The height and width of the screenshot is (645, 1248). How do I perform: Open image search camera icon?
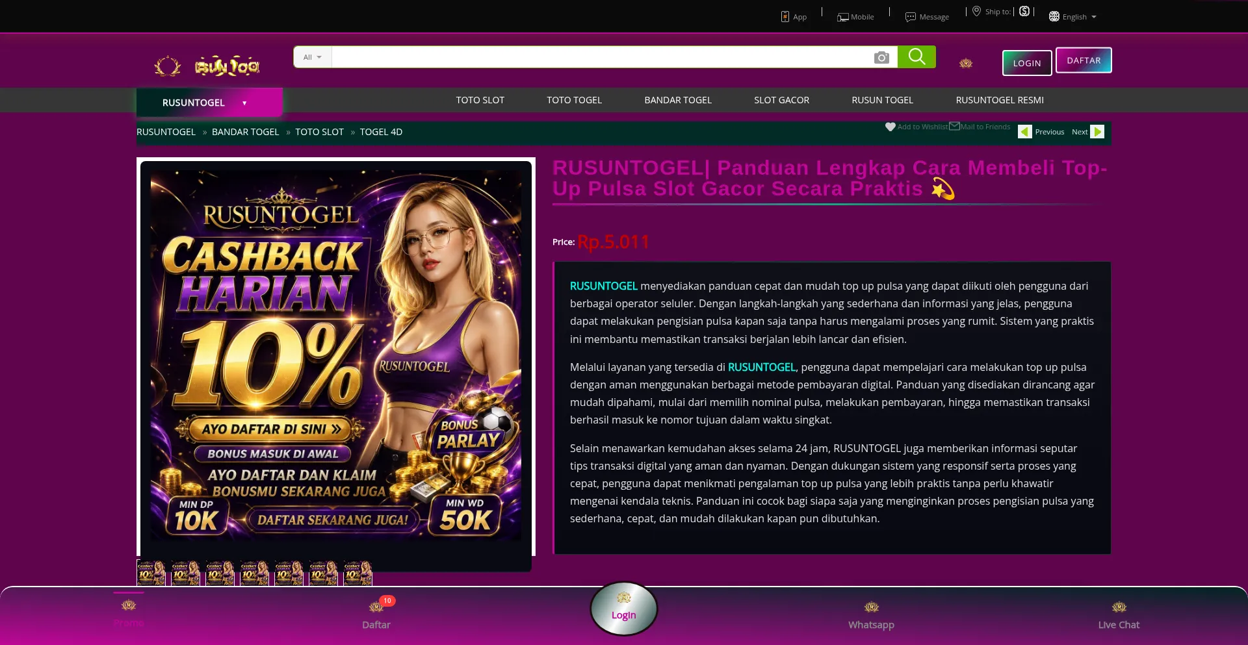[881, 58]
